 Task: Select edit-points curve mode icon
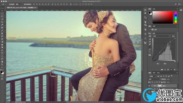point(150,47)
